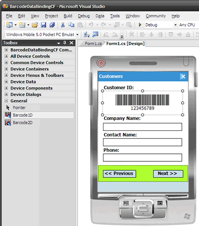Click the Add New Item toolbar icon
Image resolution: width=199 pixels, height=226 pixels.
pos(22,25)
